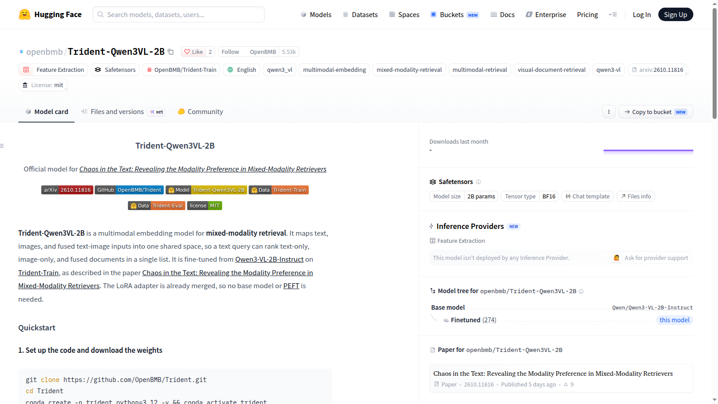Screen dimensions: 718x404
Task: Click the Sign Up button
Action: pyautogui.click(x=675, y=14)
